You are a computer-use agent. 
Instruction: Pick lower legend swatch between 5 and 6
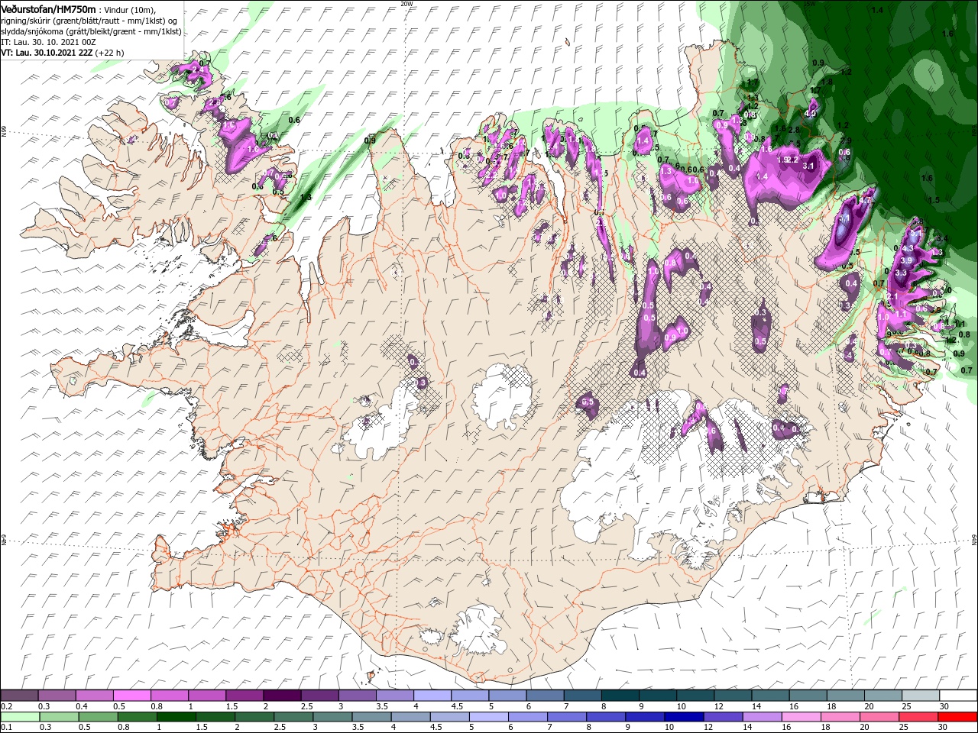coord(489,717)
